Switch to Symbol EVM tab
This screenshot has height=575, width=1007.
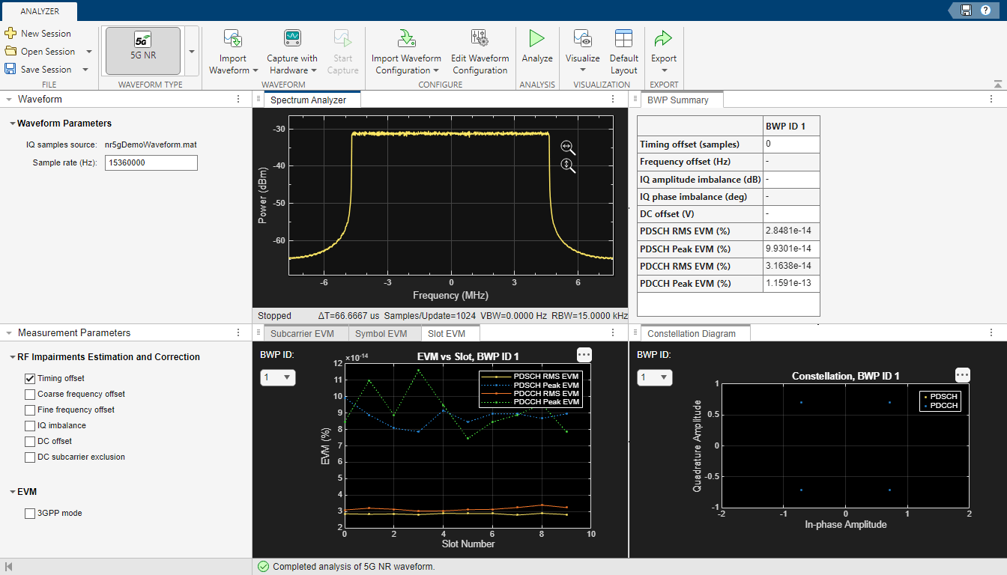pyautogui.click(x=381, y=333)
